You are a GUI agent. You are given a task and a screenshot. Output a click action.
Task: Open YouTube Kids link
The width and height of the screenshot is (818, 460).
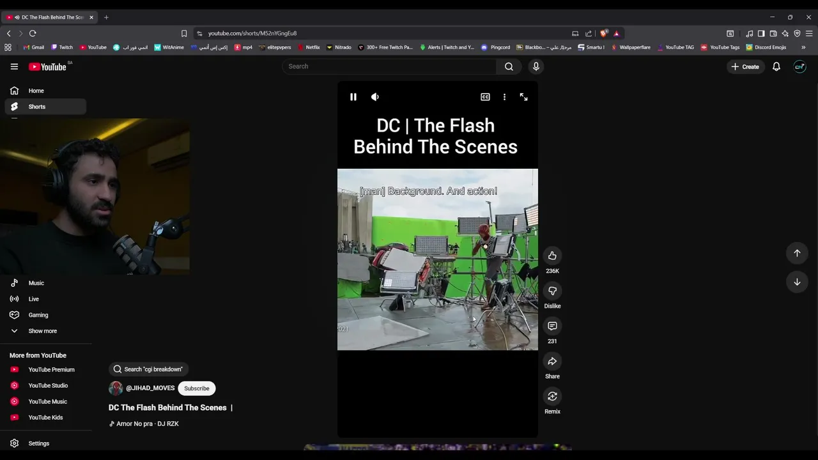pos(45,418)
